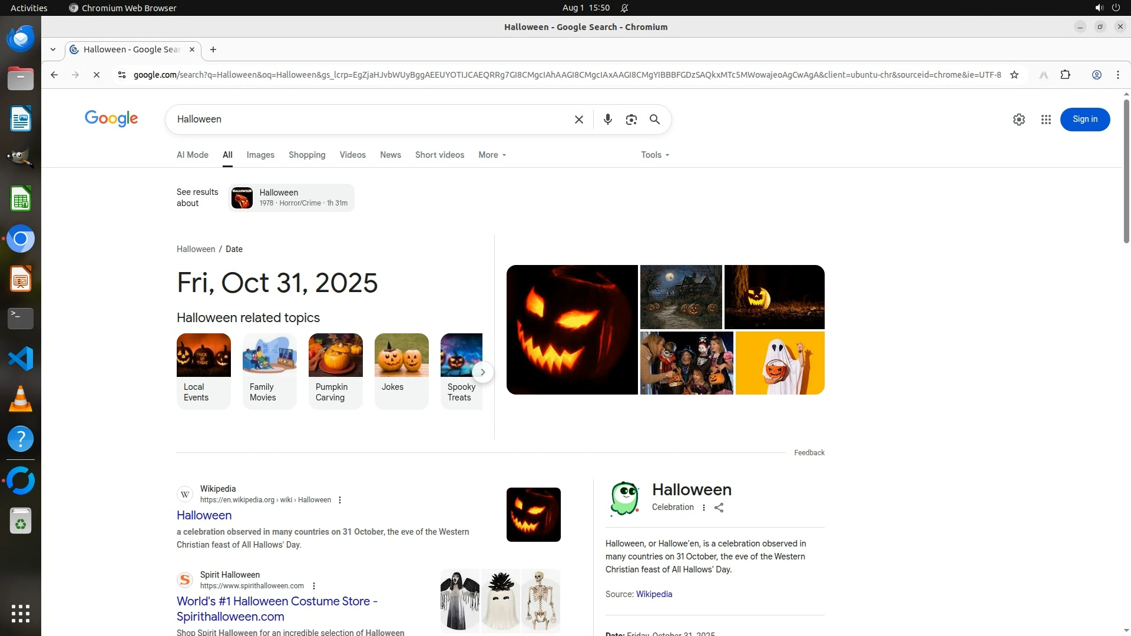Open the Tools dropdown
Image resolution: width=1131 pixels, height=636 pixels.
654,155
